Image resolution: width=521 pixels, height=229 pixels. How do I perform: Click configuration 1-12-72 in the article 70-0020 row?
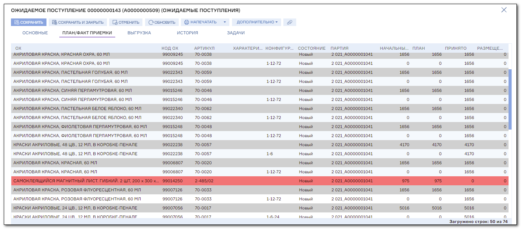pos(274,172)
